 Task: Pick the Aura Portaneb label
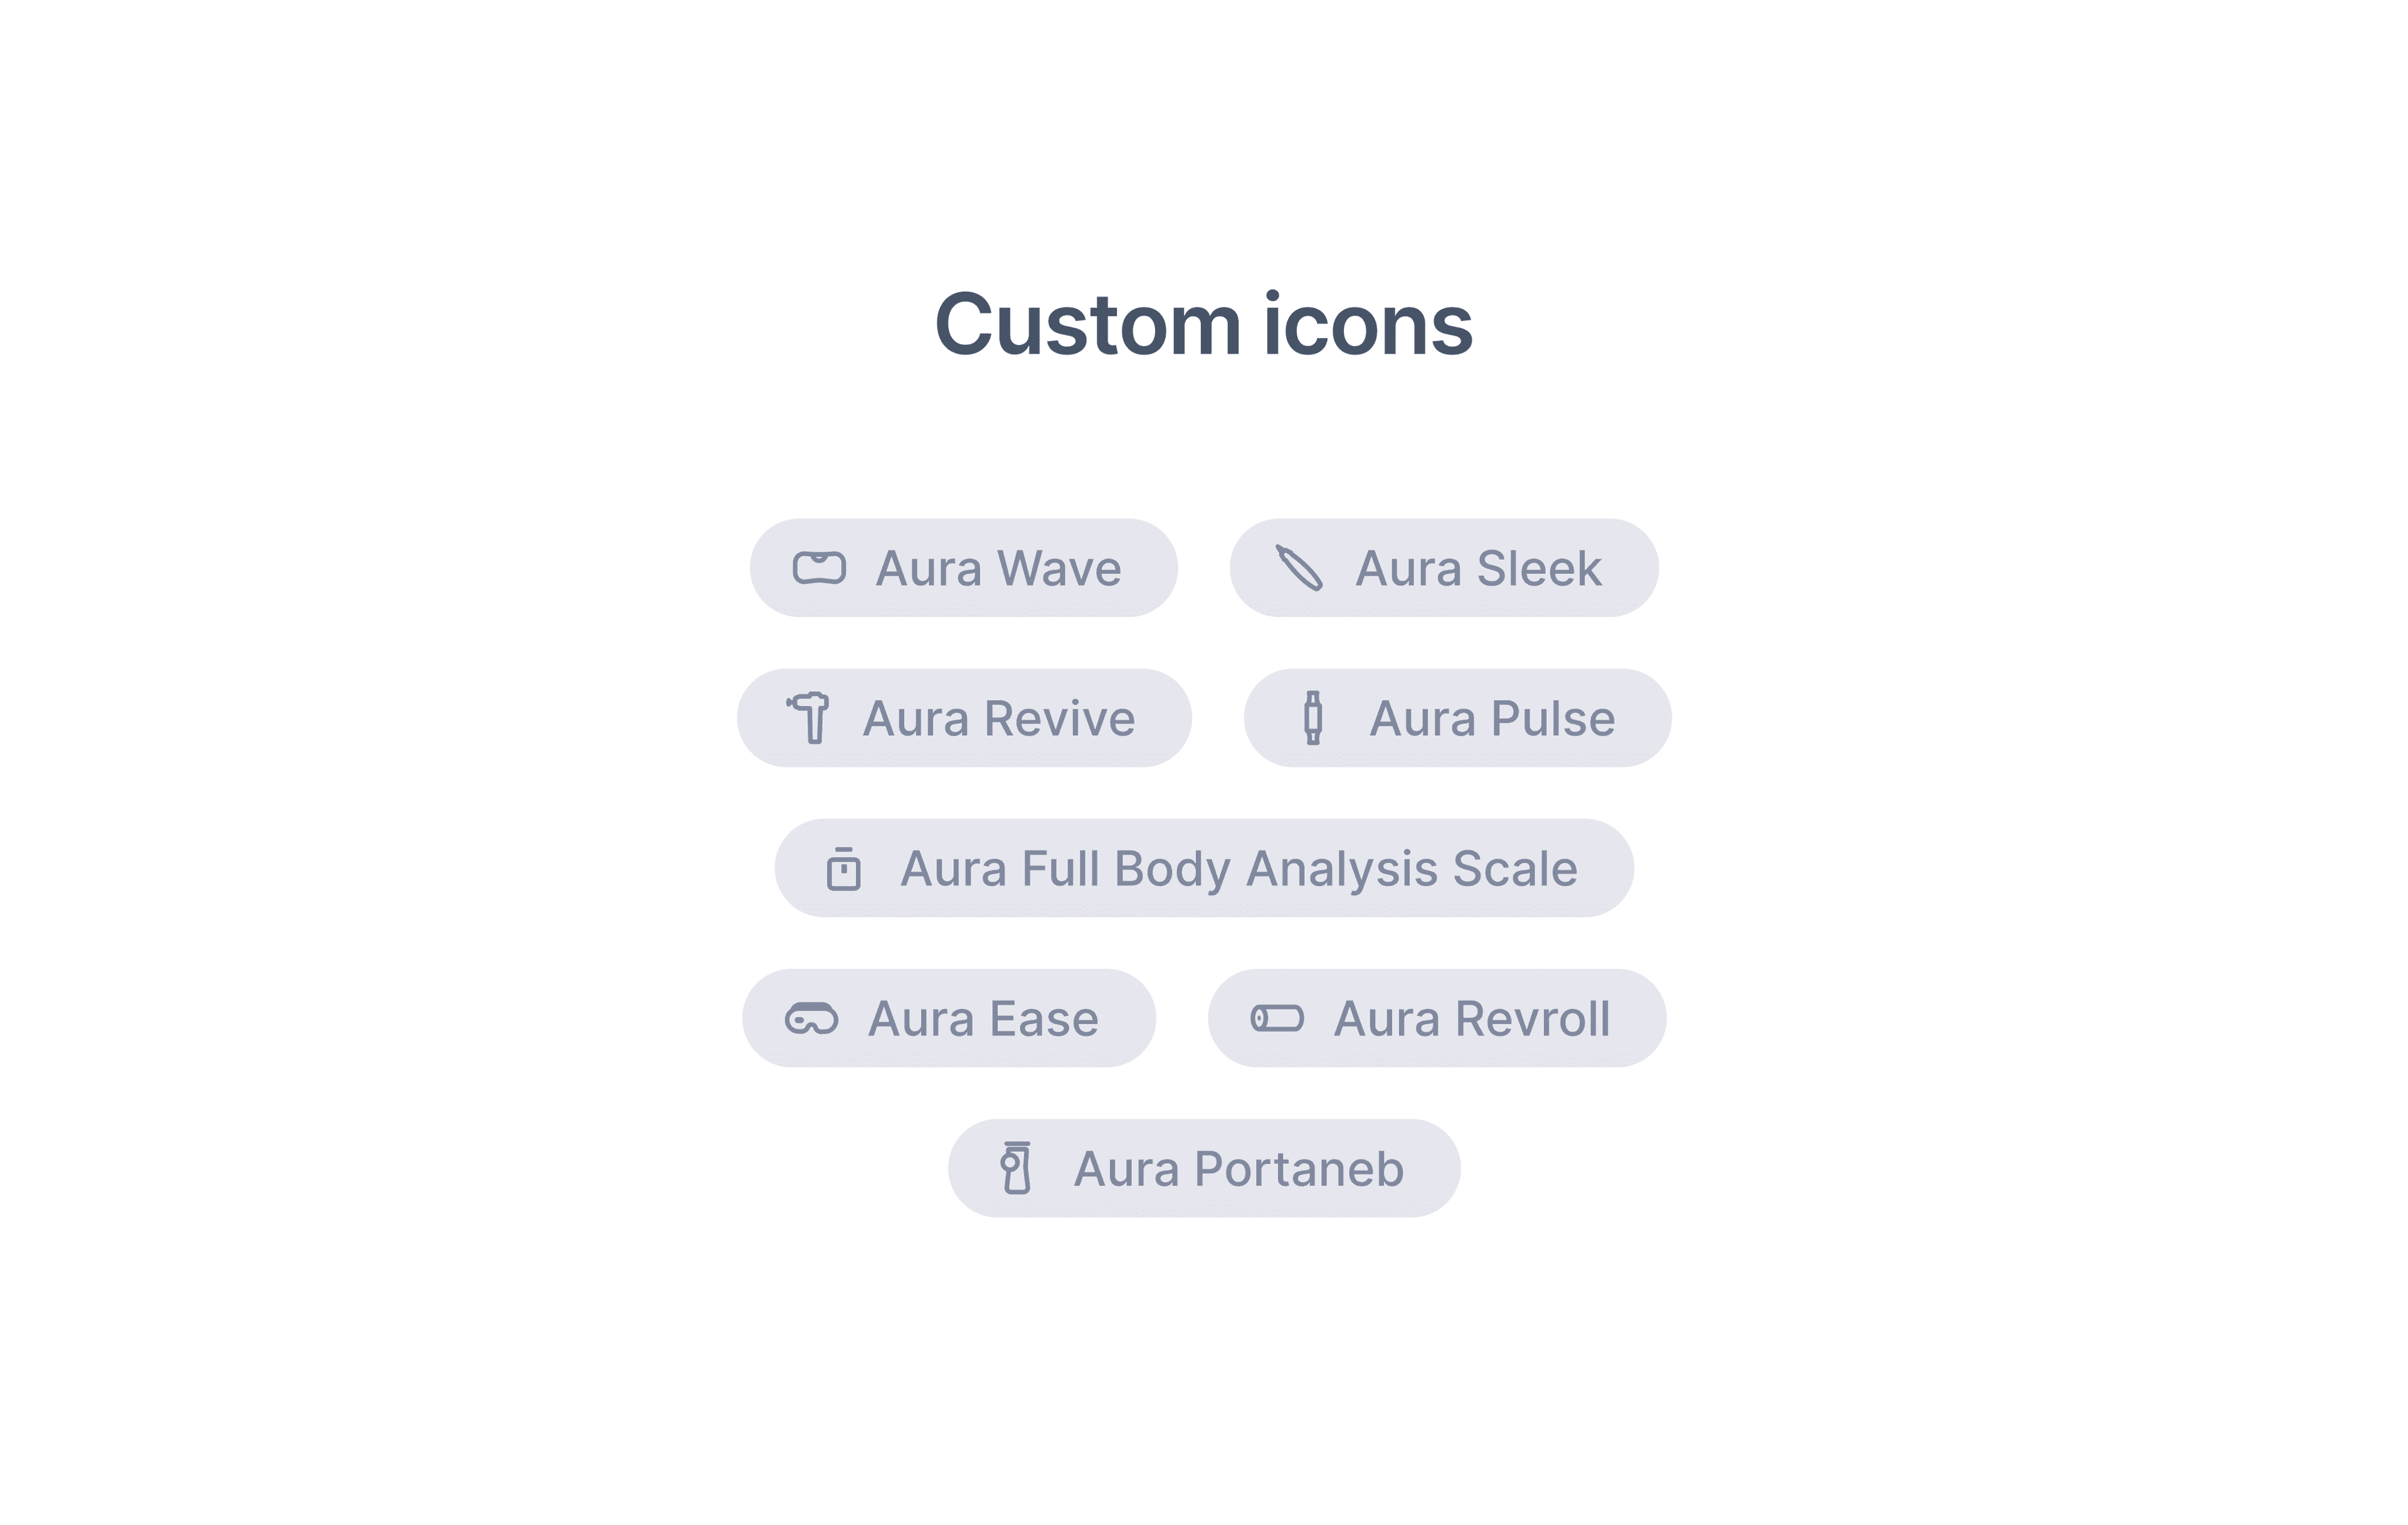pyautogui.click(x=1238, y=1169)
